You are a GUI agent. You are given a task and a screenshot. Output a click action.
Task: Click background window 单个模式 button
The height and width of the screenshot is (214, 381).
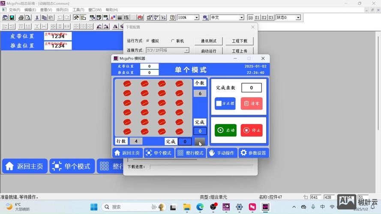(x=72, y=166)
